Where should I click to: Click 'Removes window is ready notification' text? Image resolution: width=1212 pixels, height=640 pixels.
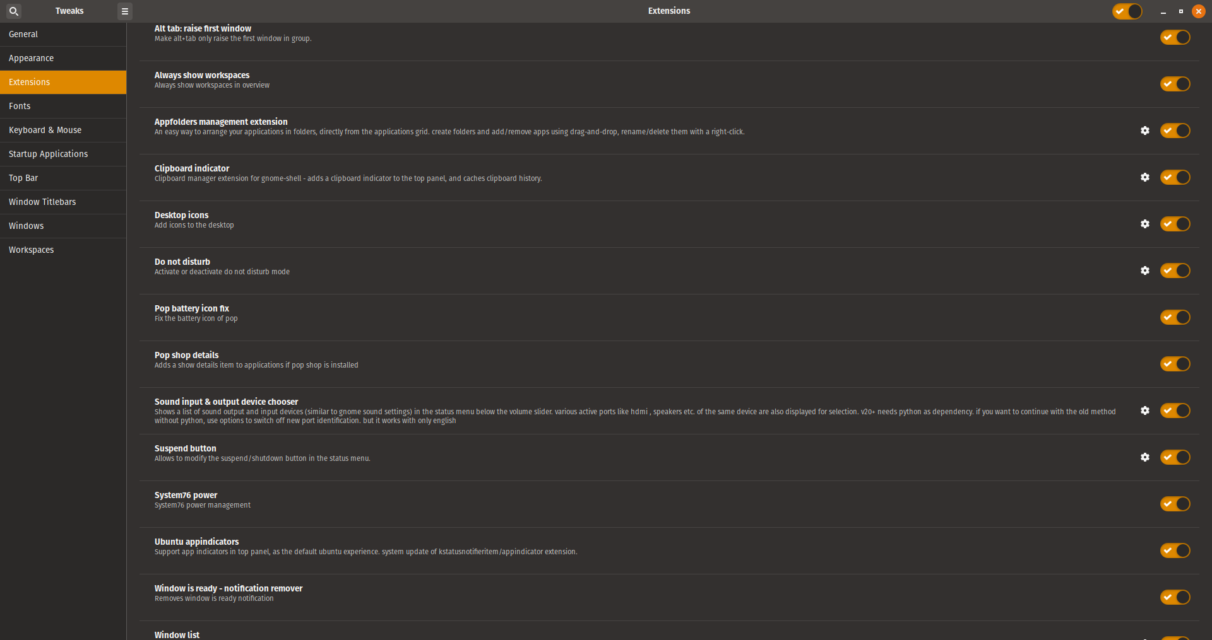[x=214, y=598]
